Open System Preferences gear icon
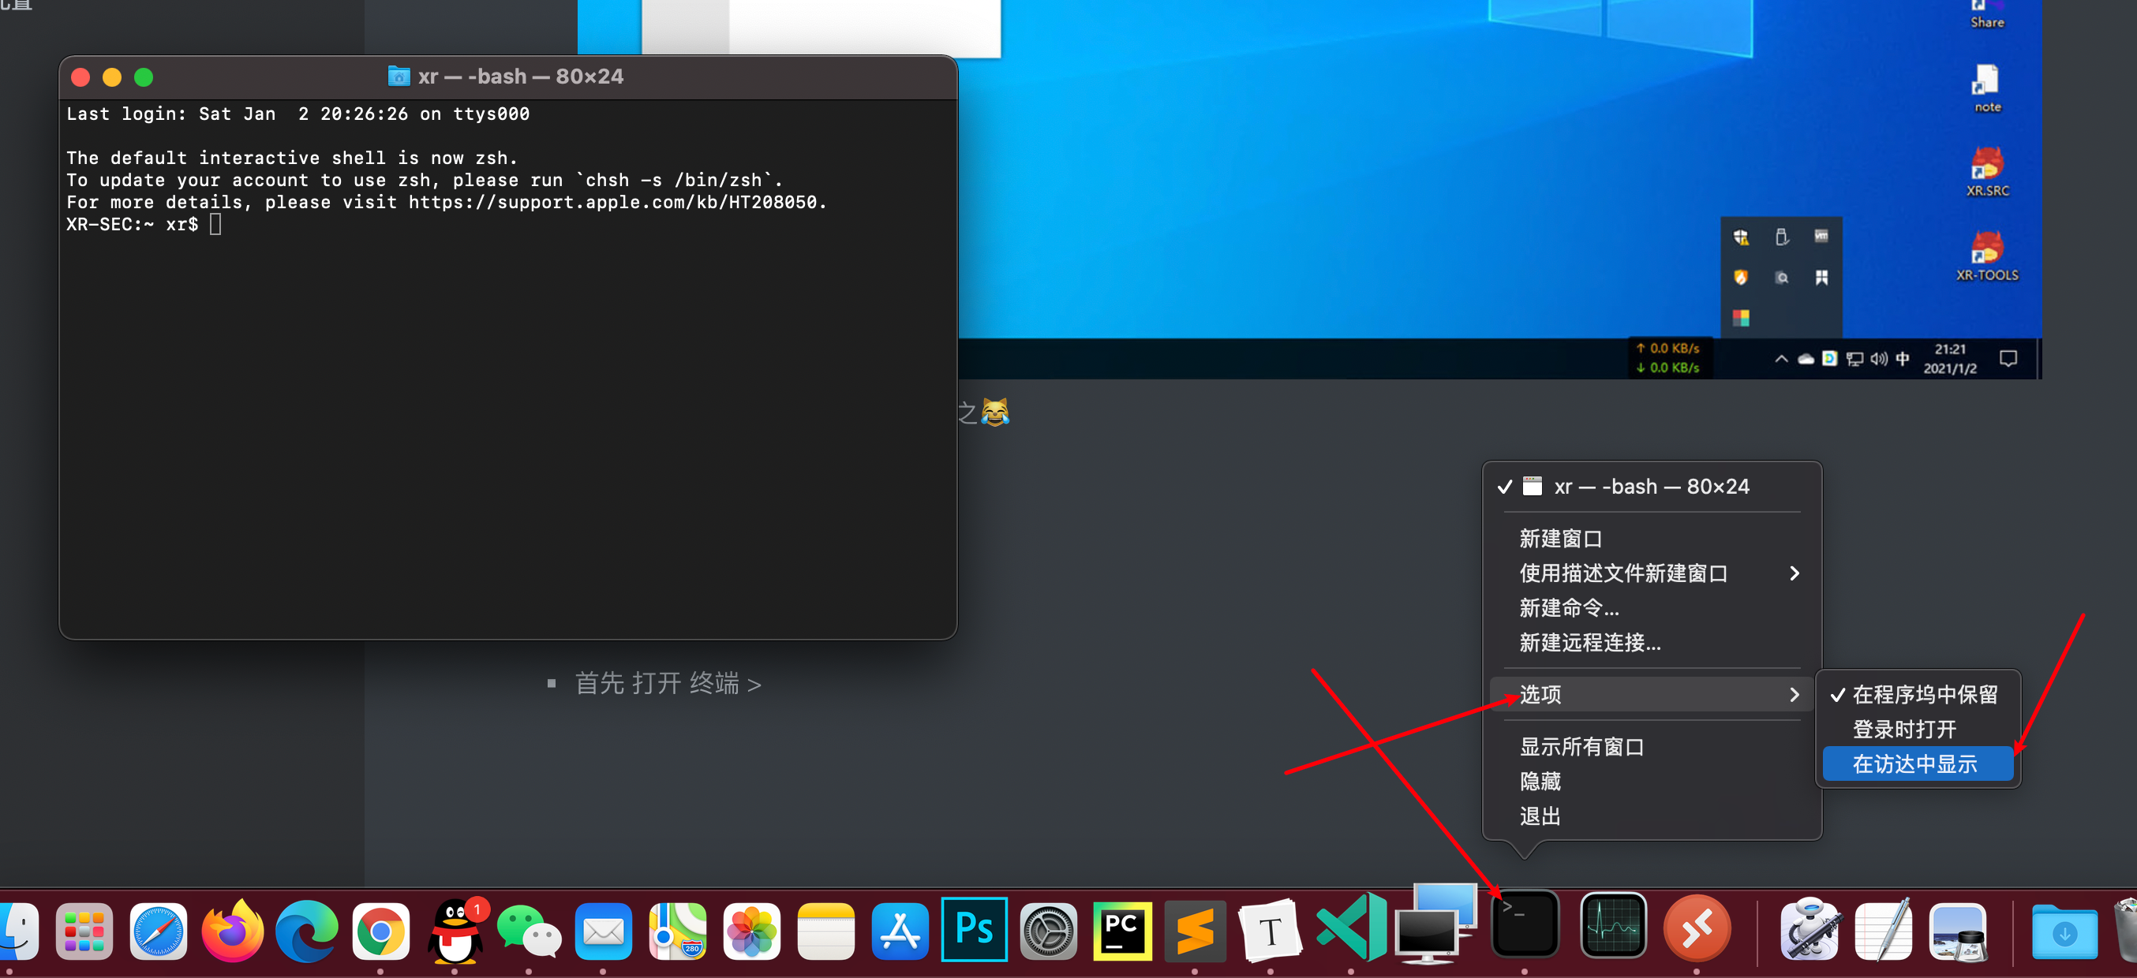2137x978 pixels. [1049, 931]
